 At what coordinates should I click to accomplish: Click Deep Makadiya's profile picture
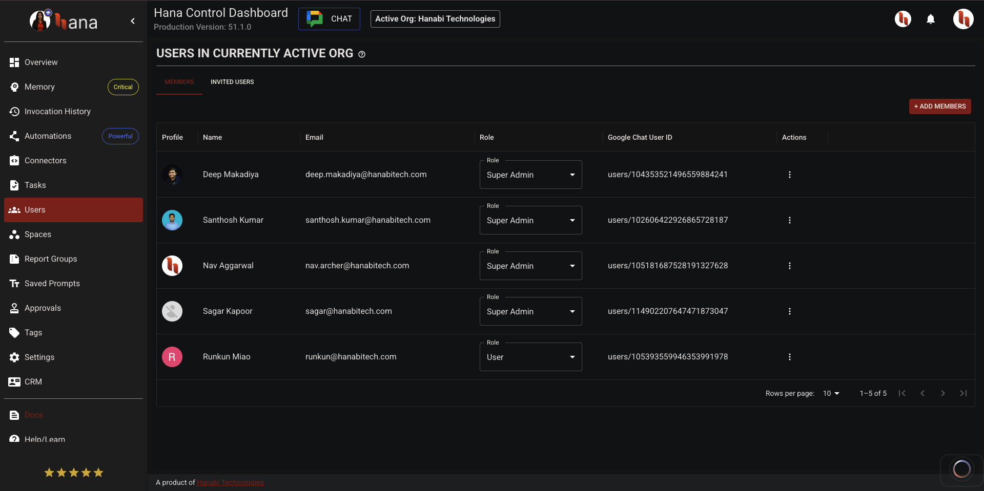tap(172, 175)
